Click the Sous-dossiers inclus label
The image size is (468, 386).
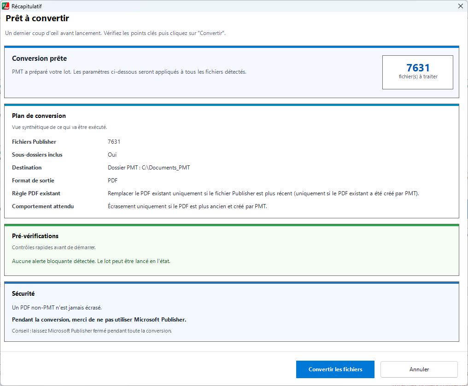(x=37, y=155)
